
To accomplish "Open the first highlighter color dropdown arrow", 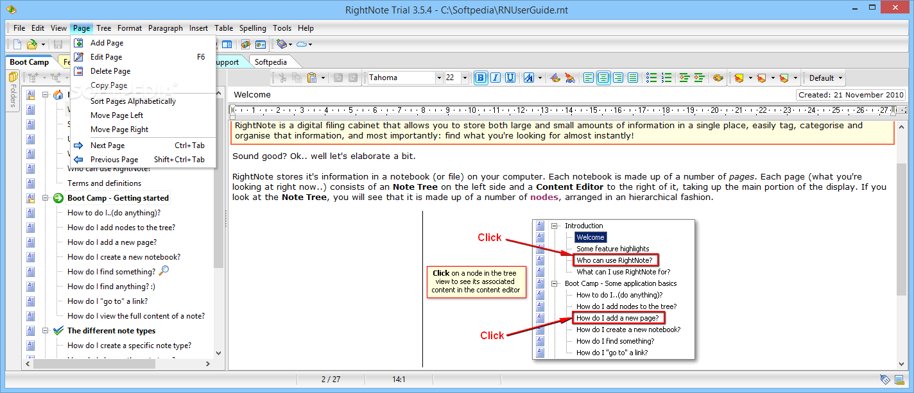I will tap(750, 78).
